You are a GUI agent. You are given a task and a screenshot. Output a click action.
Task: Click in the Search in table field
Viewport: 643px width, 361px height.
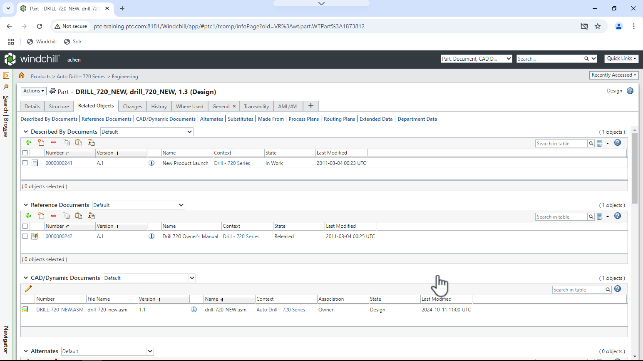click(x=561, y=143)
